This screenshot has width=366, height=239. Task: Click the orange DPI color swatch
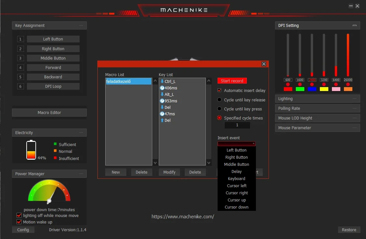point(348,89)
